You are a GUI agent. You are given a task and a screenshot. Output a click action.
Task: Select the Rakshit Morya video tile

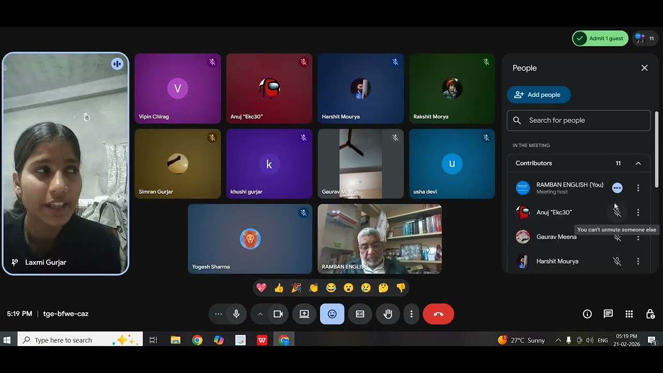point(452,89)
